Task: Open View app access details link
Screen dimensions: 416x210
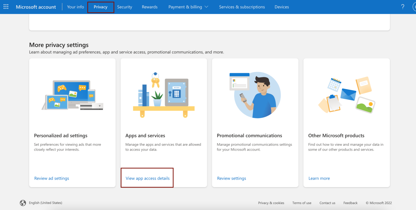Action: click(148, 178)
